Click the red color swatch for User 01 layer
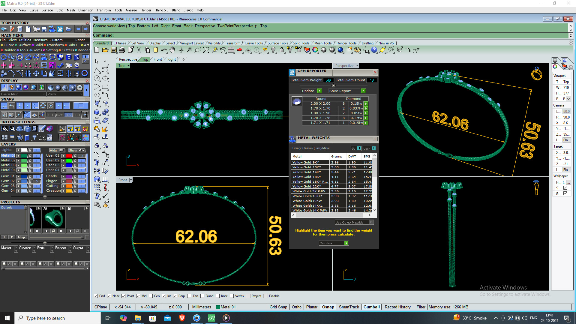Viewport: 576px width, 324px height. pos(69,156)
